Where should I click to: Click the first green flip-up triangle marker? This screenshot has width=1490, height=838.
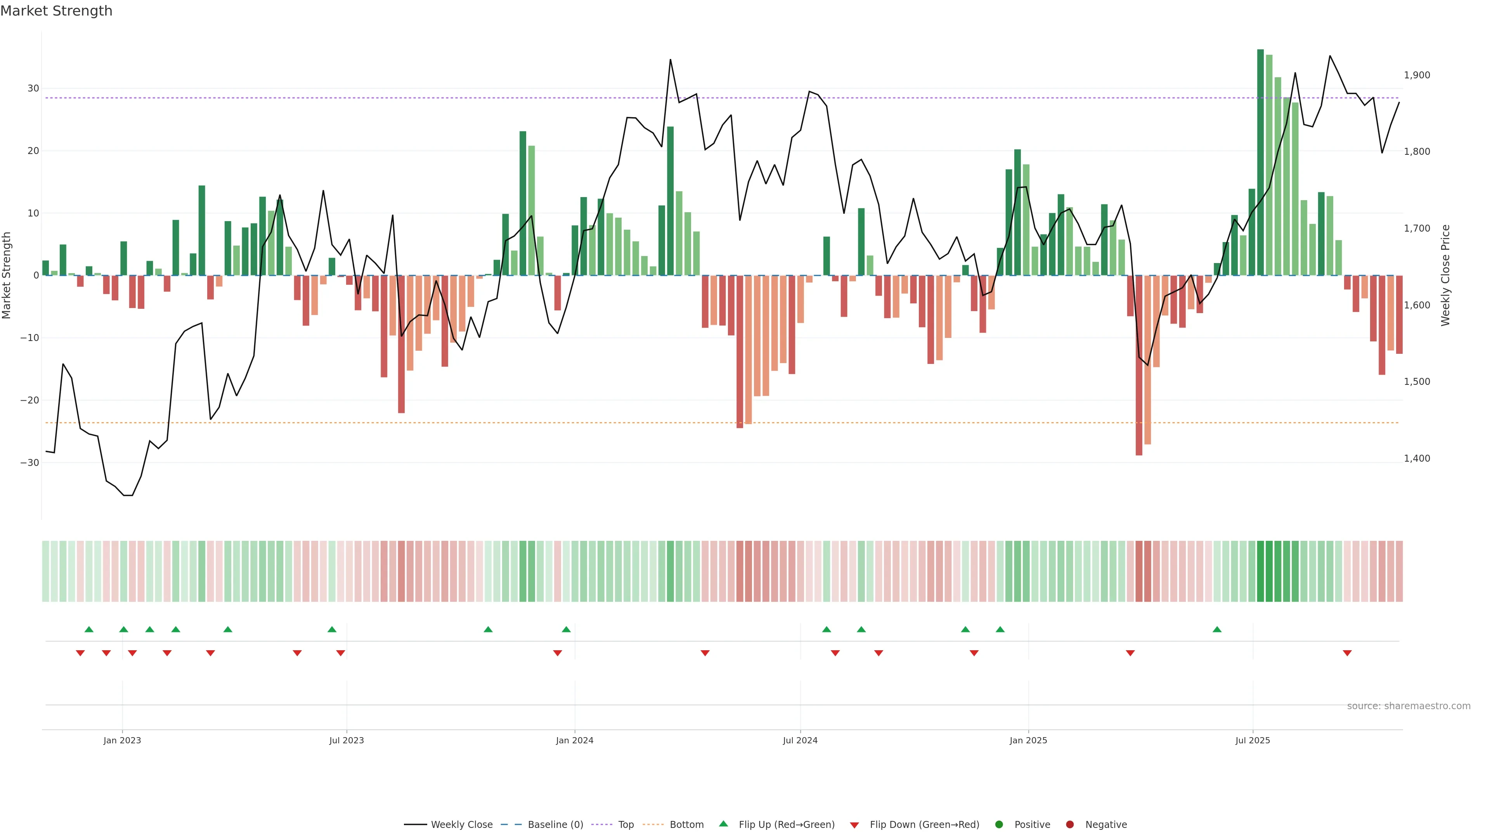pos(88,629)
